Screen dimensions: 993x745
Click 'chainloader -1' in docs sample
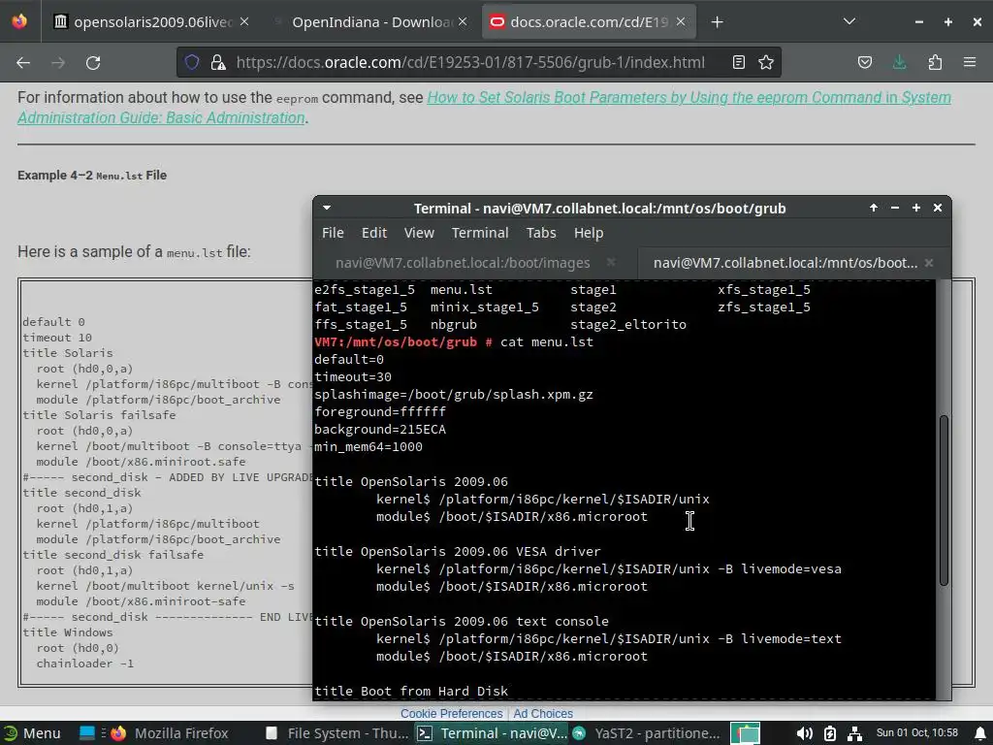(85, 664)
